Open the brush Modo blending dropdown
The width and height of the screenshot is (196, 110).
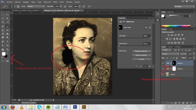tap(36, 6)
